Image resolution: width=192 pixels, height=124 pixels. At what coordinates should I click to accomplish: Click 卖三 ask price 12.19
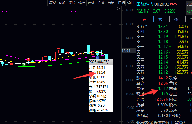point(163,37)
